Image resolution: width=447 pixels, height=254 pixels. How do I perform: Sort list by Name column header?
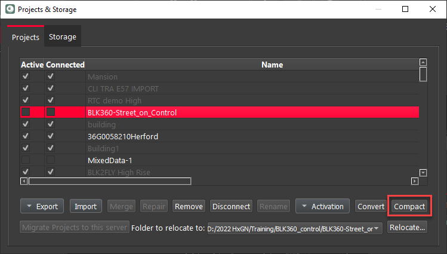272,65
